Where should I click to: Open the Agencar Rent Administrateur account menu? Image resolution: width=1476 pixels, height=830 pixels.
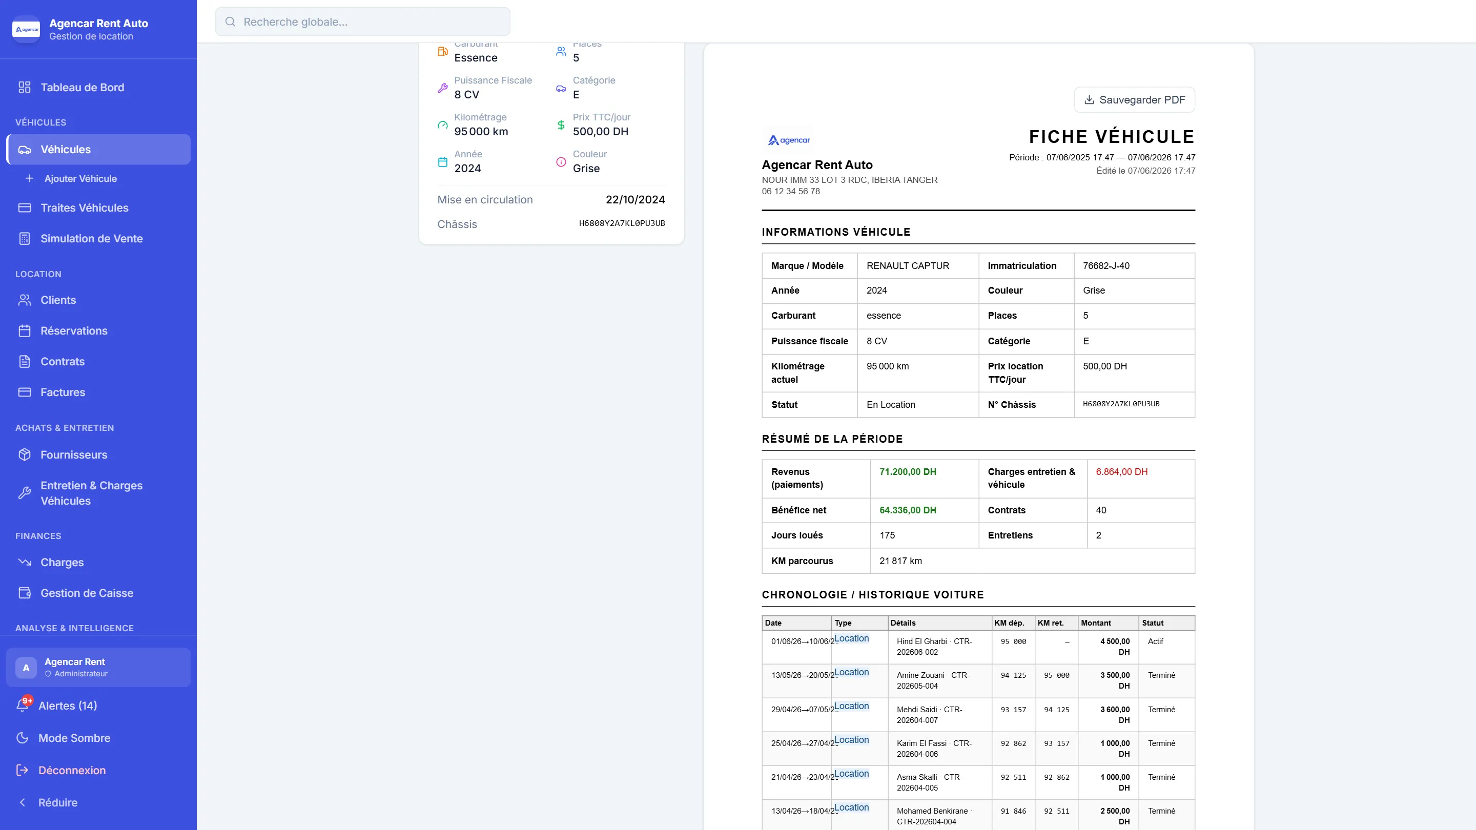pyautogui.click(x=98, y=667)
